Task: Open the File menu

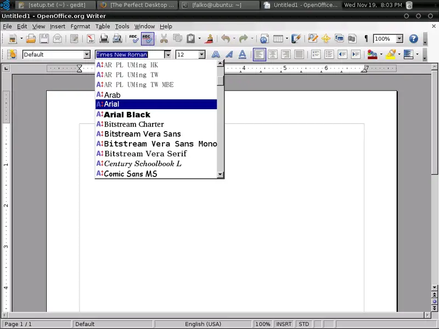Action: (x=7, y=26)
